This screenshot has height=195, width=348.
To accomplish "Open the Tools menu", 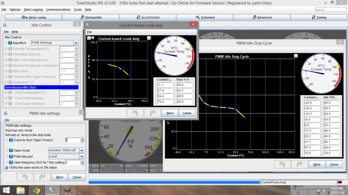I will 78,9.
